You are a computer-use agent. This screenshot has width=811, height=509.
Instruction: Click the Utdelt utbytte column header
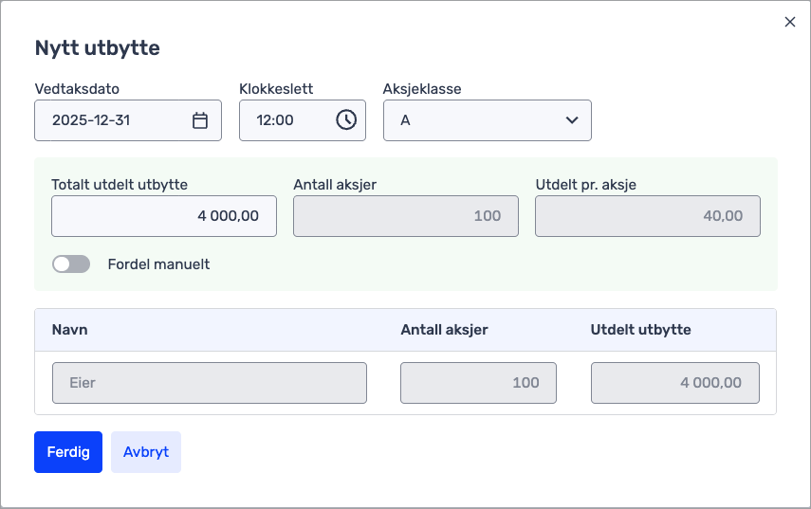pos(640,330)
